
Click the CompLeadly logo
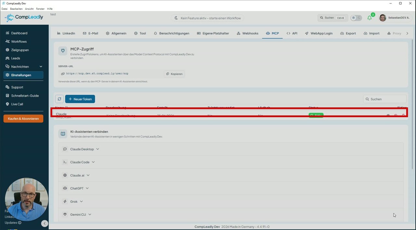[24, 18]
